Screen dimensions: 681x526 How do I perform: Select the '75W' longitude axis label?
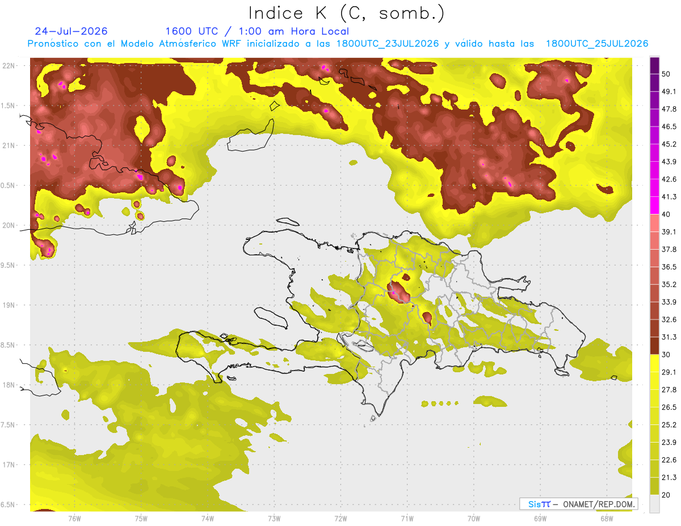(141, 518)
